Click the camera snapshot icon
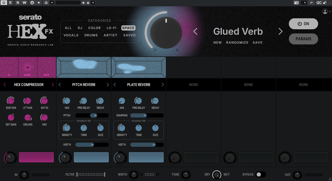Screen dimensions: 332x181 pos(296,3)
